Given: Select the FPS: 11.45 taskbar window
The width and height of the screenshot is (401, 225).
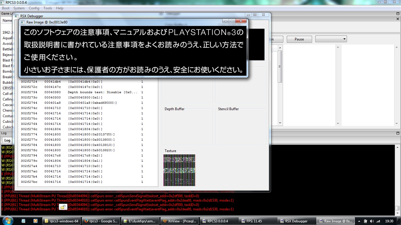Looking at the screenshot, I should point(257,221).
